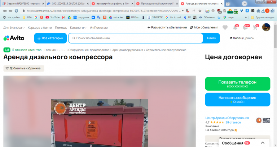The width and height of the screenshot is (277, 147).
Task: Open the Chrome tab search dropdown
Action: [x=244, y=4]
